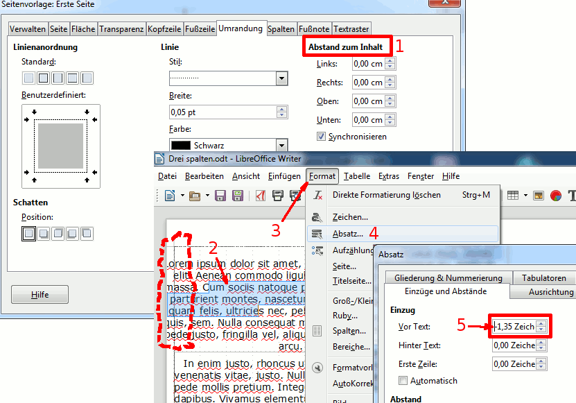
Task: Increase the Hinter Text indent value
Action: (x=541, y=343)
